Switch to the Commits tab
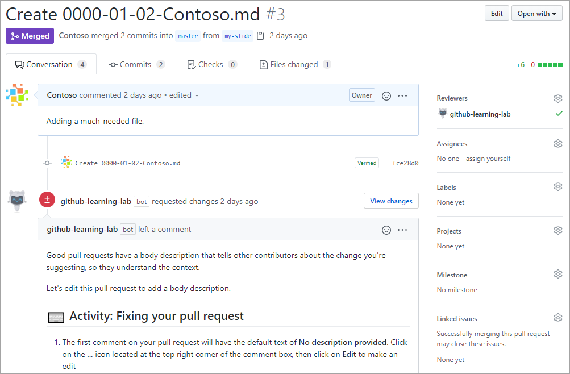 [x=136, y=64]
